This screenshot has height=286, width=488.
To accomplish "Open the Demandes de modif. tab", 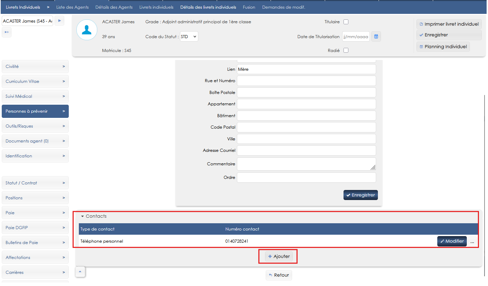I will coord(283,7).
